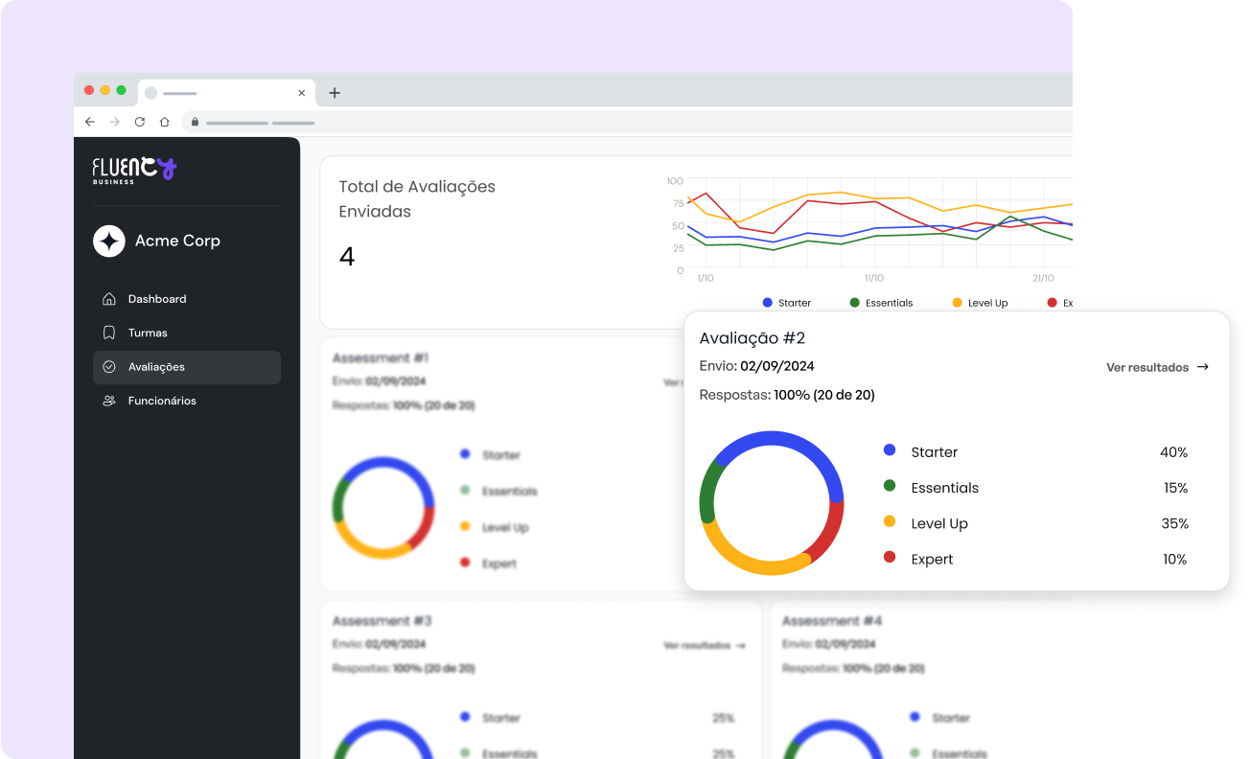Click the 10% Expert value

[x=1175, y=560]
